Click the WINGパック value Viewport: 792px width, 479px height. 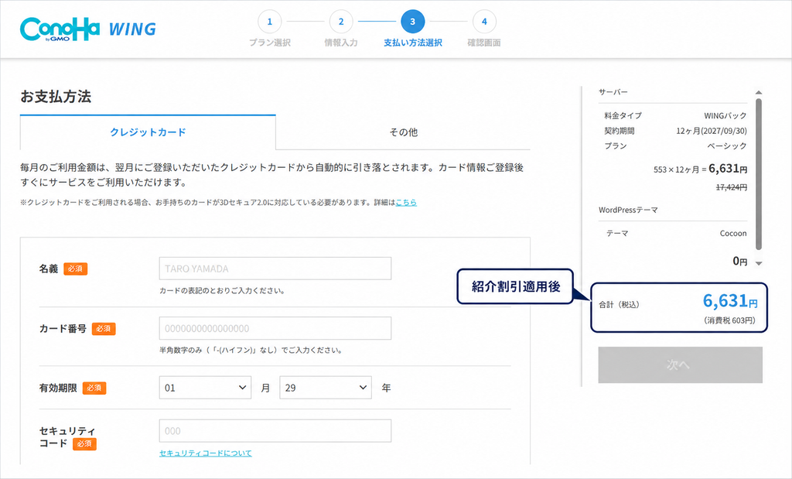(x=725, y=116)
